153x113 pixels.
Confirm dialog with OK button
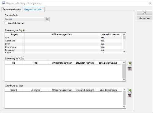click(144, 13)
